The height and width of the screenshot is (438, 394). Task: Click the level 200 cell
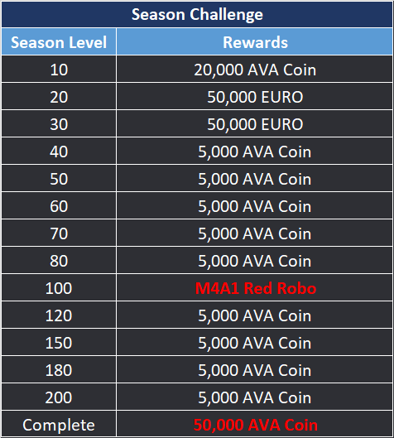[x=59, y=397]
